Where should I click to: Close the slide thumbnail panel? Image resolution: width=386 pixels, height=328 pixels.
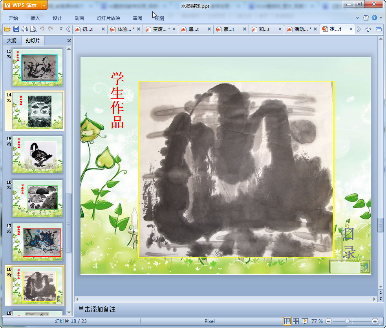tap(69, 40)
